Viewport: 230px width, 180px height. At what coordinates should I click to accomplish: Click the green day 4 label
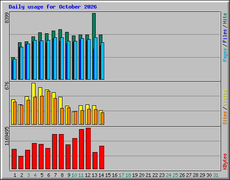pyautogui.click(x=35, y=175)
